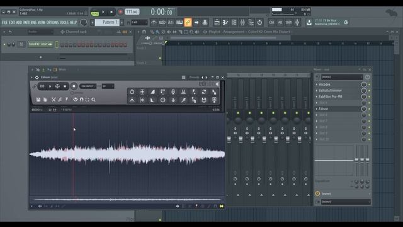
Task: Add channel with plus in Channel rack
Action: pos(40,57)
